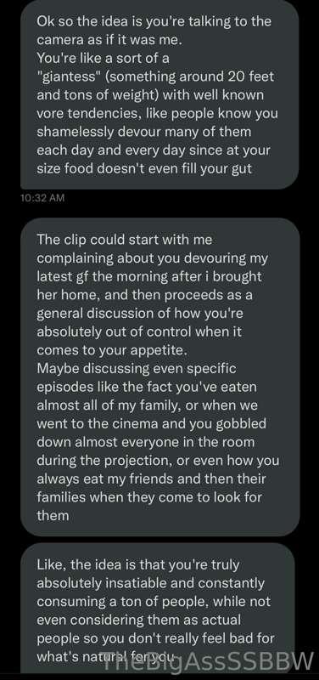Tap the 10:32 AM timestamp
319x680 pixels.
[x=42, y=198]
